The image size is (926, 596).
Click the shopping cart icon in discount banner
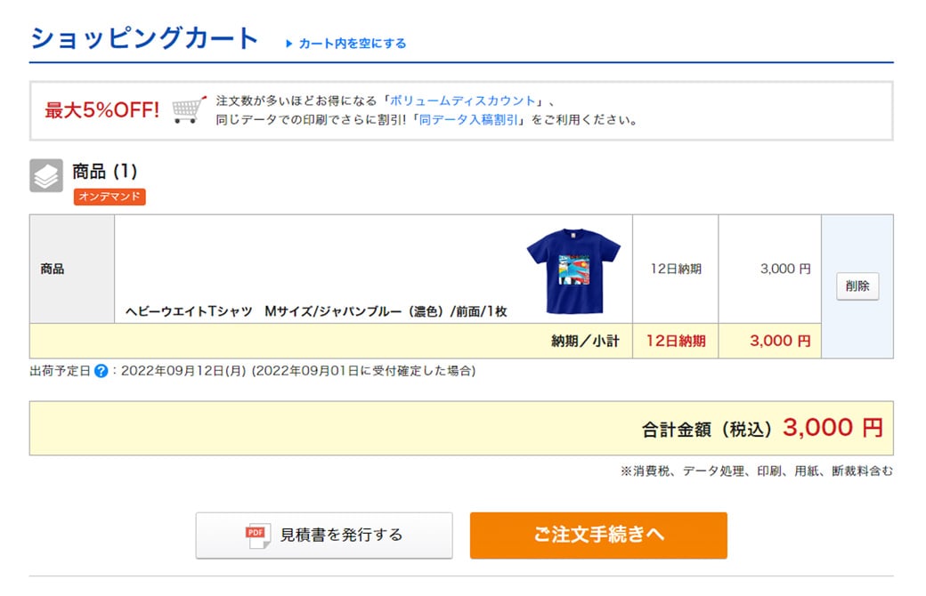coord(189,109)
